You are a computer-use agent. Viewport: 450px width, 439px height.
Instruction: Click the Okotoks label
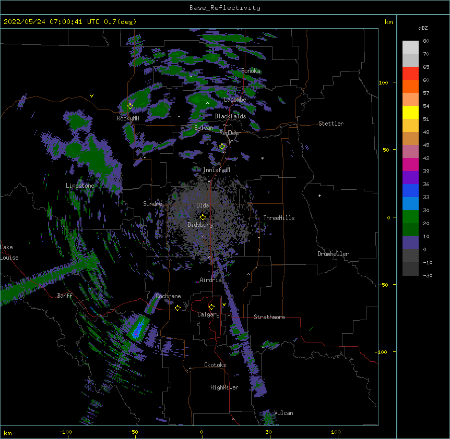point(215,365)
